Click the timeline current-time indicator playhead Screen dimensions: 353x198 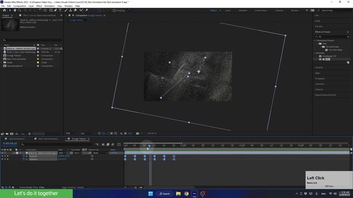149,146
